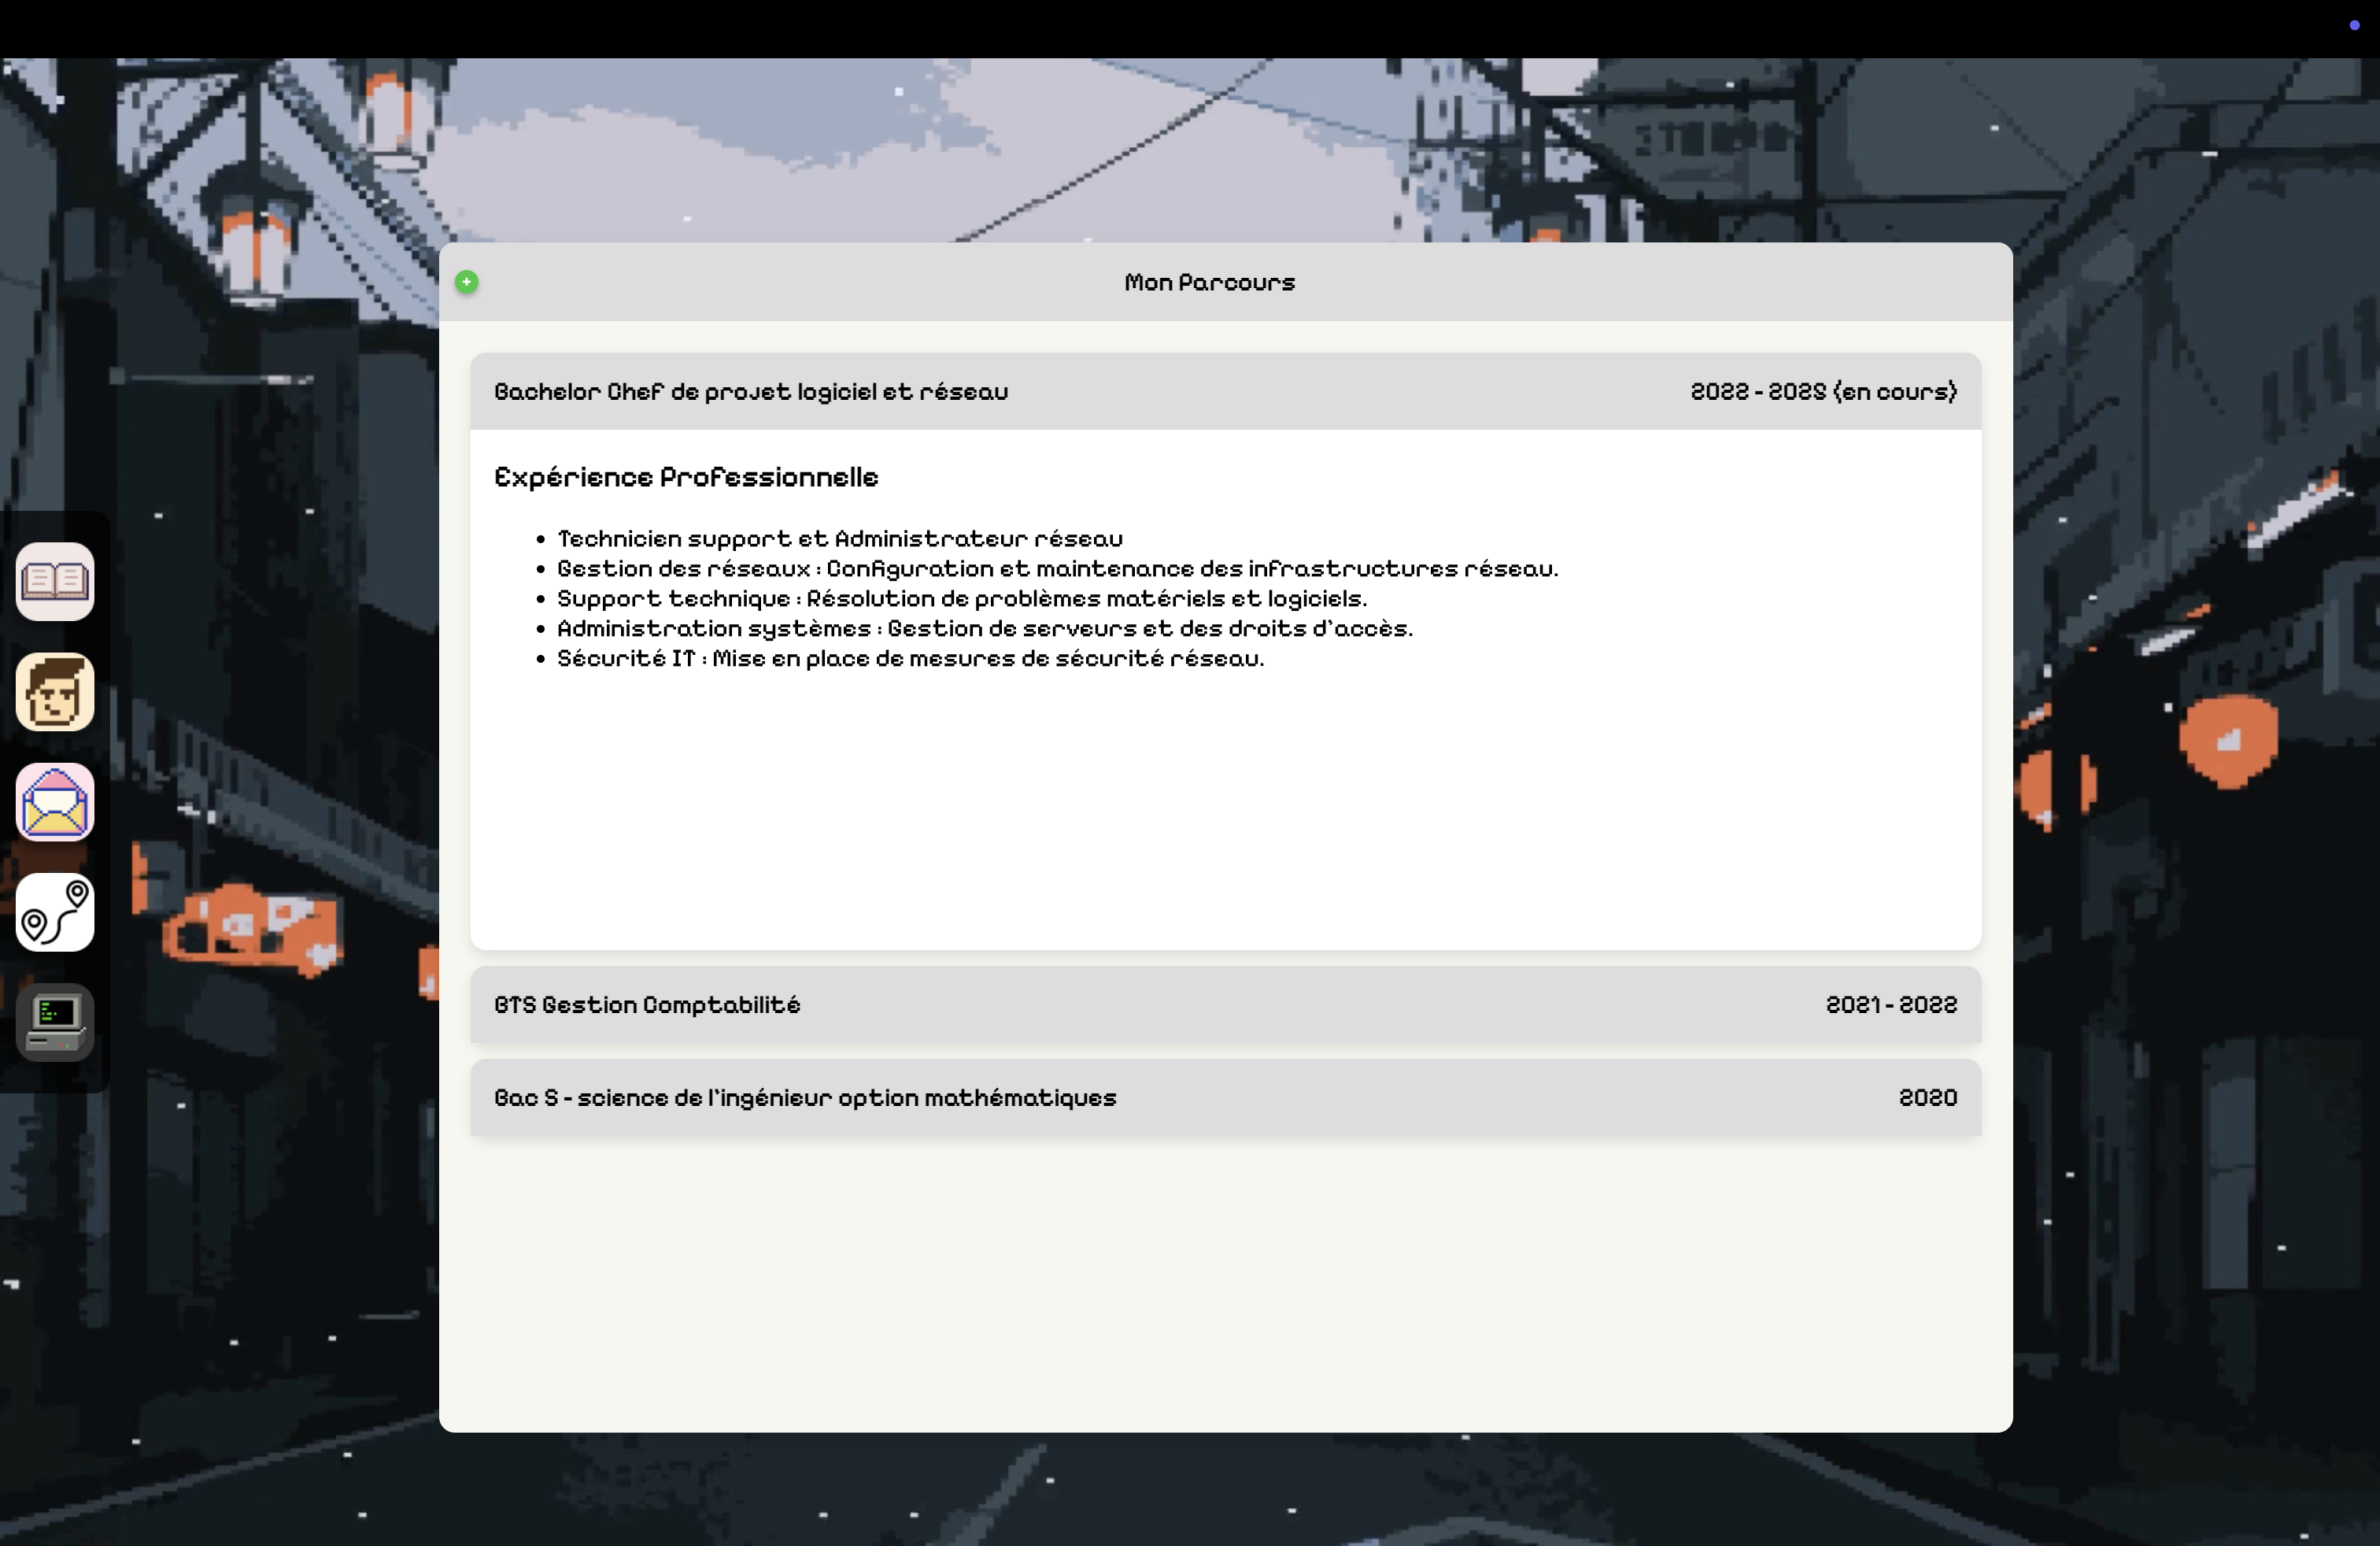Select the 'Support technique' bullet line
This screenshot has width=2380, height=1546.
click(962, 599)
